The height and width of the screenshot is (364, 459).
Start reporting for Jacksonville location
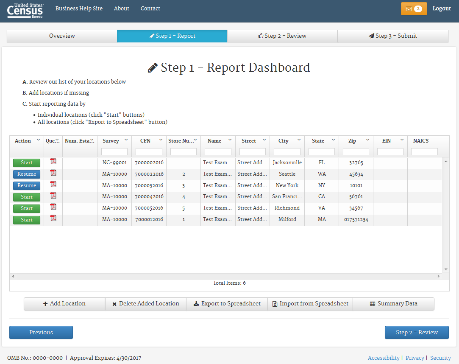tap(27, 162)
